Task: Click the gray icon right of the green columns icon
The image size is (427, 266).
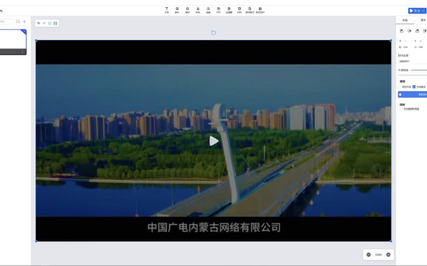Action: (x=55, y=23)
